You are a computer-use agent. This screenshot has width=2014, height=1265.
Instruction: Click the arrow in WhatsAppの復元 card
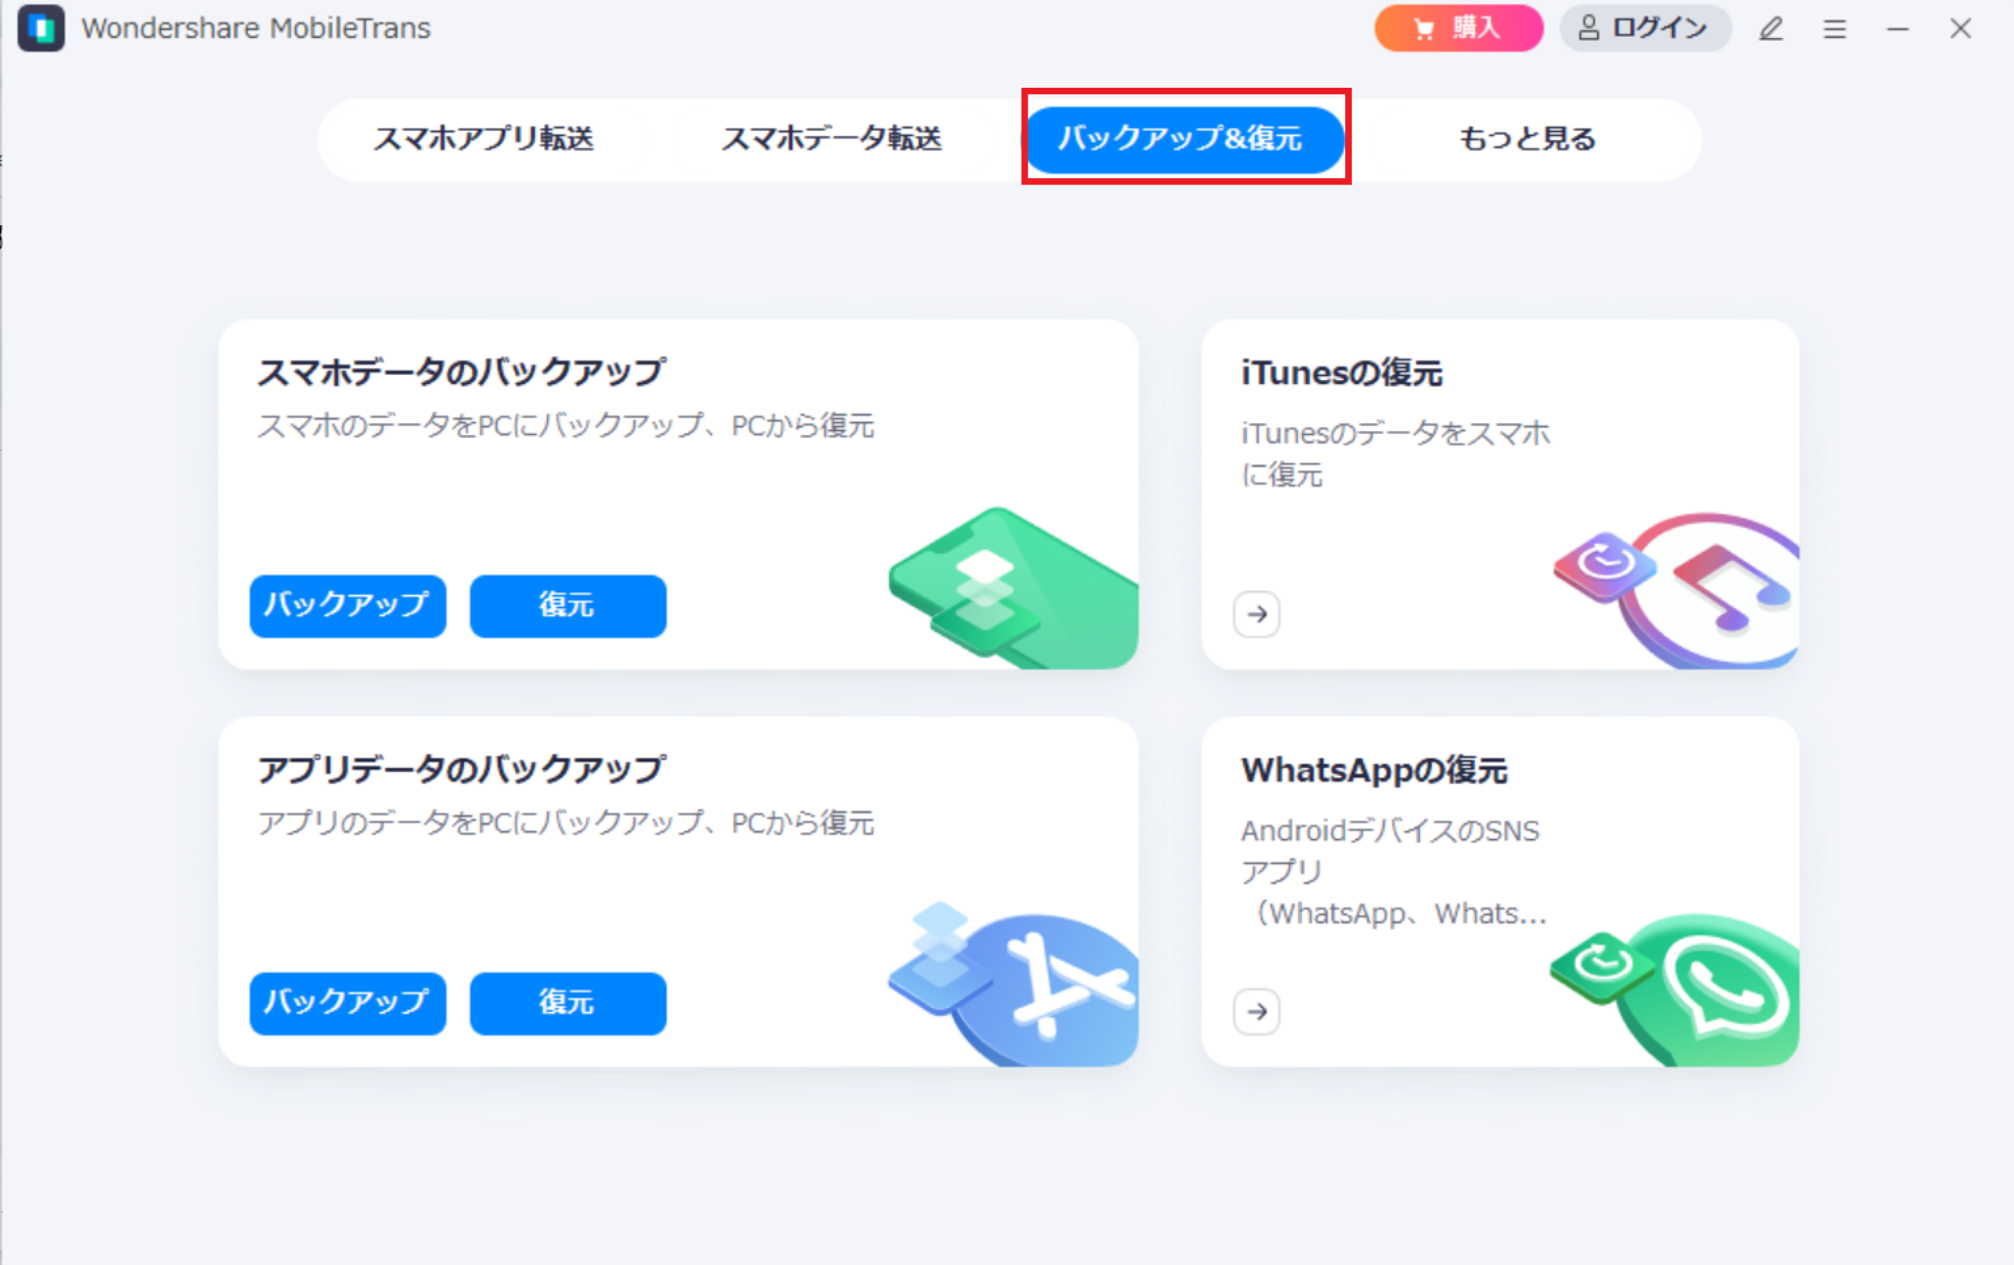1256,1011
